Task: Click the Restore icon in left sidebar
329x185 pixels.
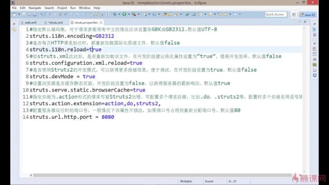Action: 14,24
